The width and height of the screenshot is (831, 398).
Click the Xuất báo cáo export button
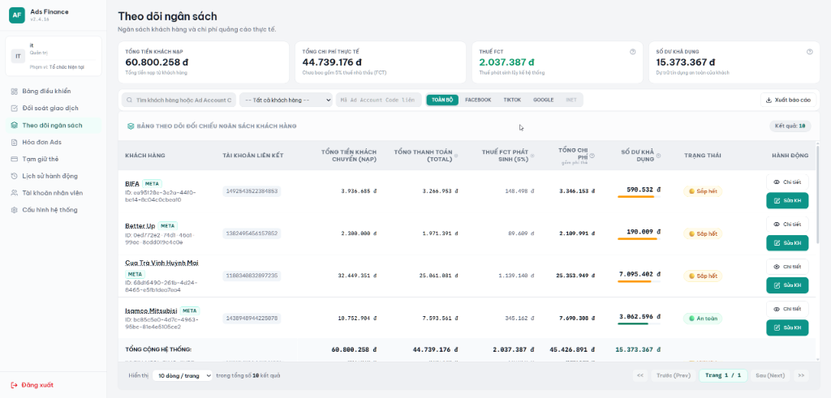point(788,100)
